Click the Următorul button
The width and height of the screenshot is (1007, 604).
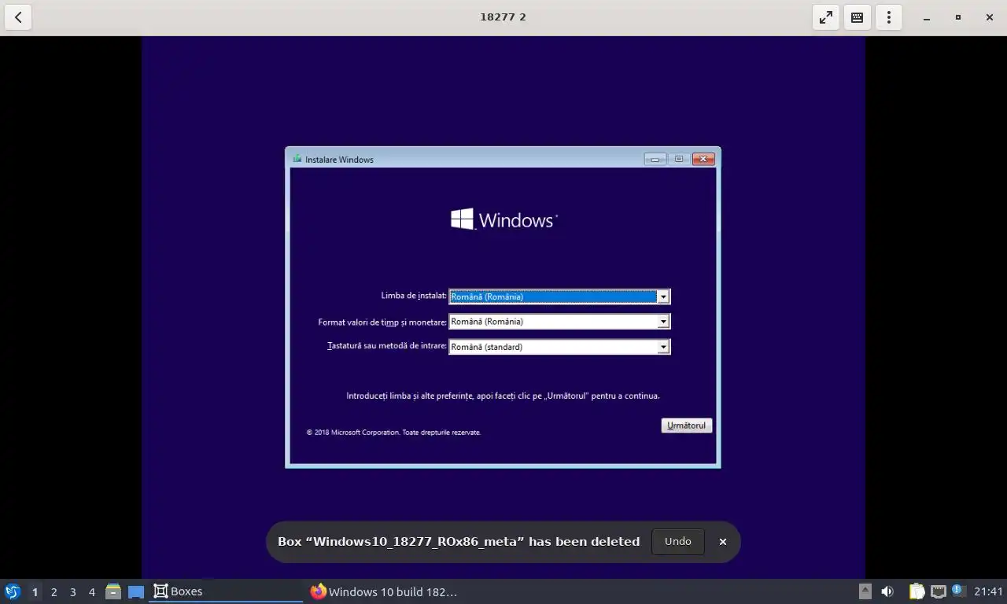[687, 425]
